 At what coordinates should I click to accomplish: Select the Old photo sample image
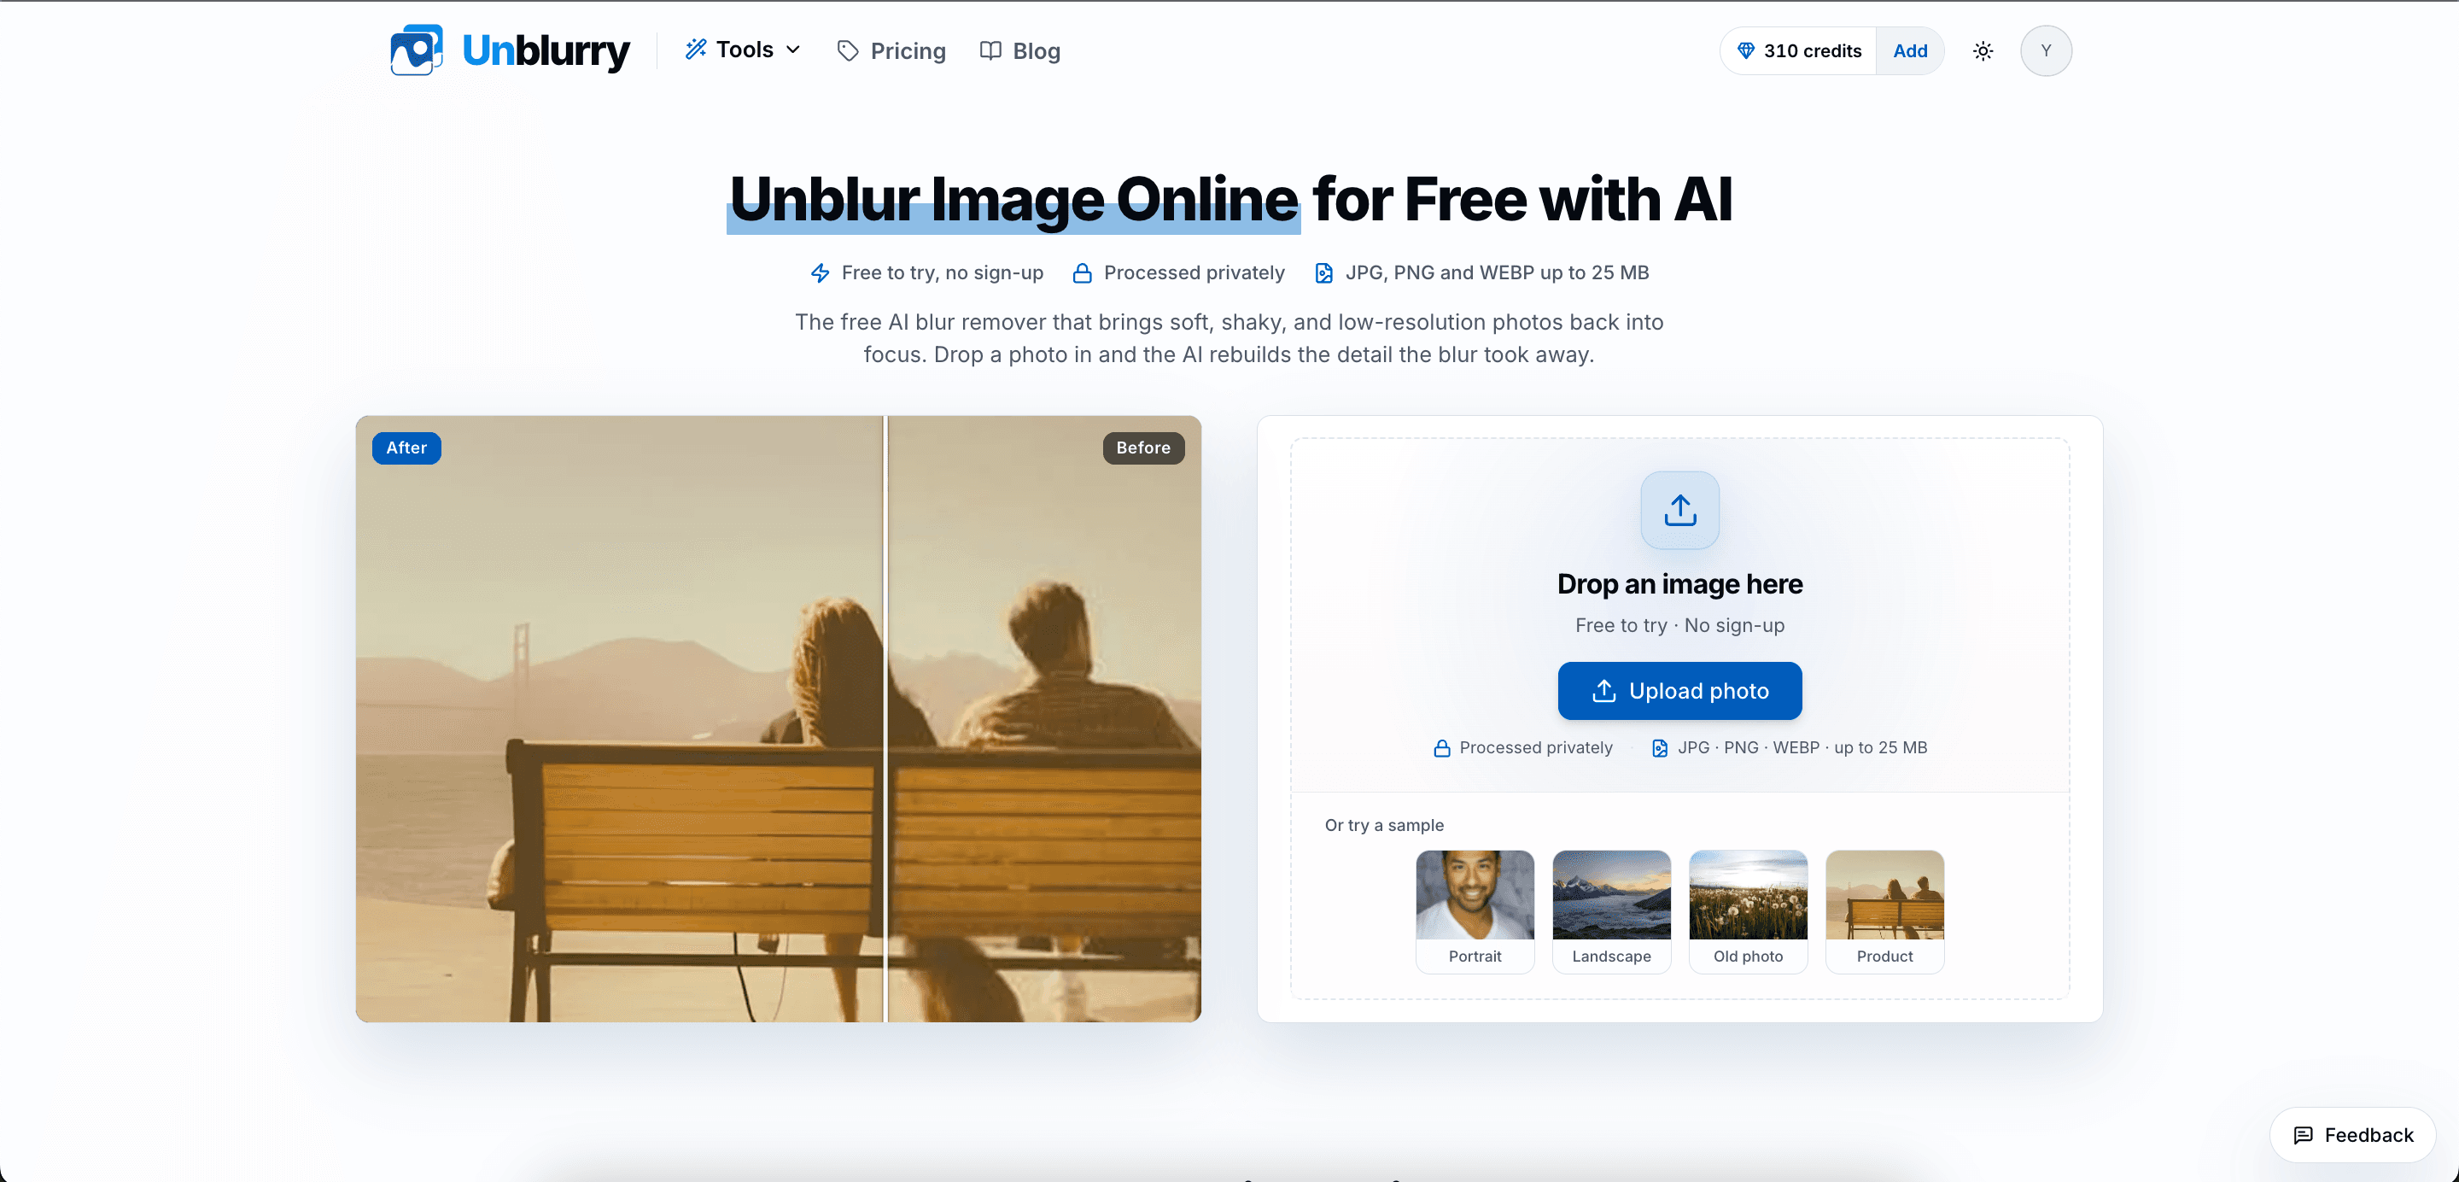coord(1748,911)
